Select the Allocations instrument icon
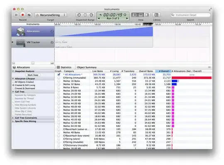The height and width of the screenshot is (165, 224). tap(21, 31)
